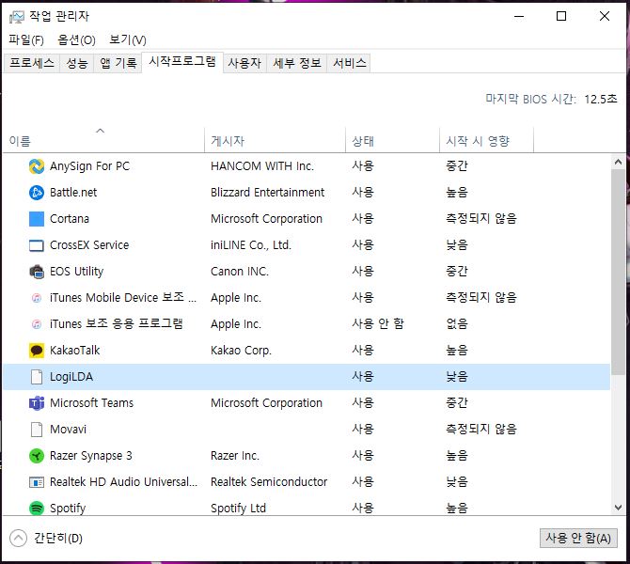The image size is (630, 564).
Task: Click the 없음 impact value
Action: click(x=457, y=323)
